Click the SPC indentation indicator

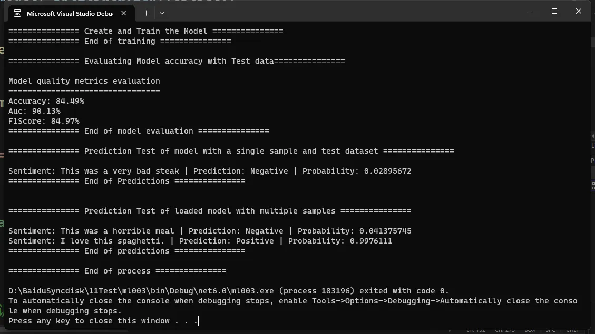552,331
